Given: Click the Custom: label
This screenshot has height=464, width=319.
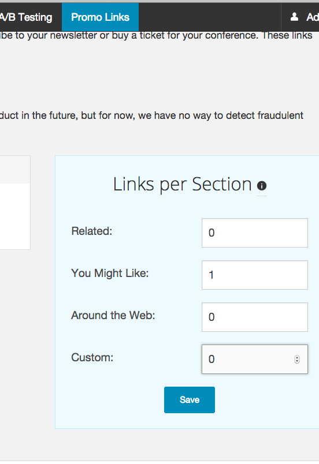Looking at the screenshot, I should 92,357.
